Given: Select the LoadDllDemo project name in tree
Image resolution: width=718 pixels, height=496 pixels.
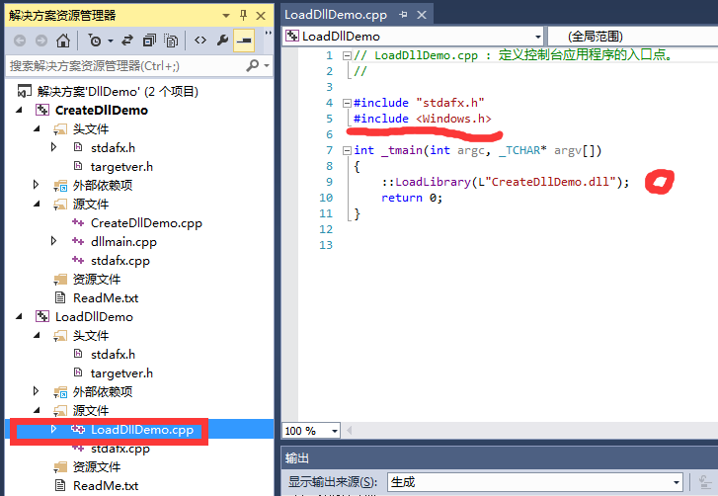Looking at the screenshot, I should (x=94, y=317).
